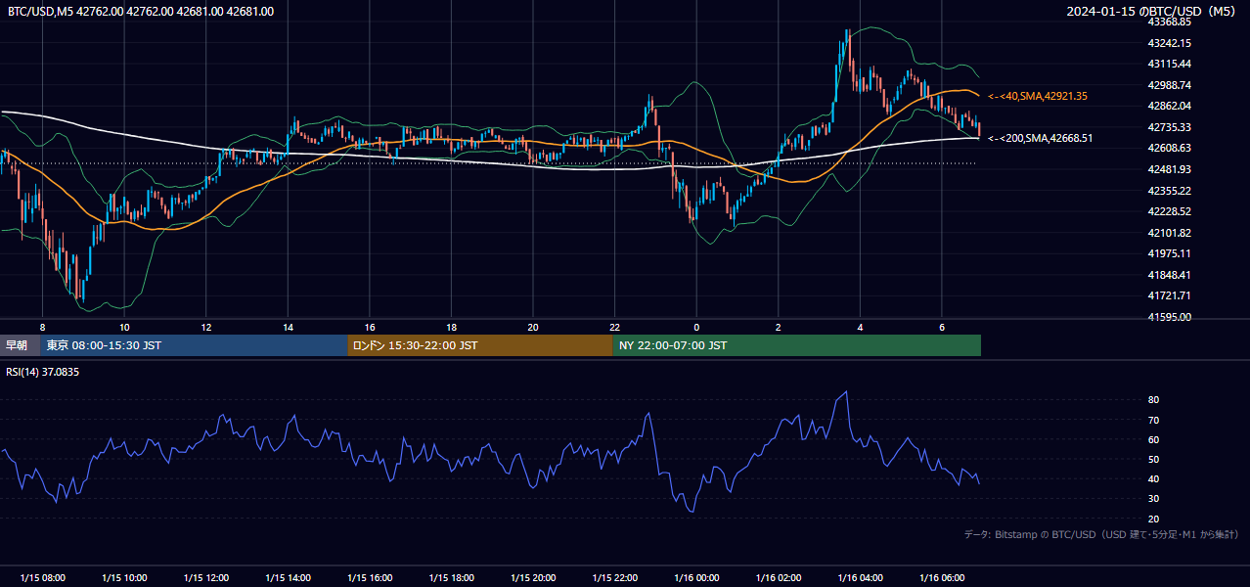Click the 1/15 20:00 date label
This screenshot has width=1250, height=587.
(x=533, y=577)
